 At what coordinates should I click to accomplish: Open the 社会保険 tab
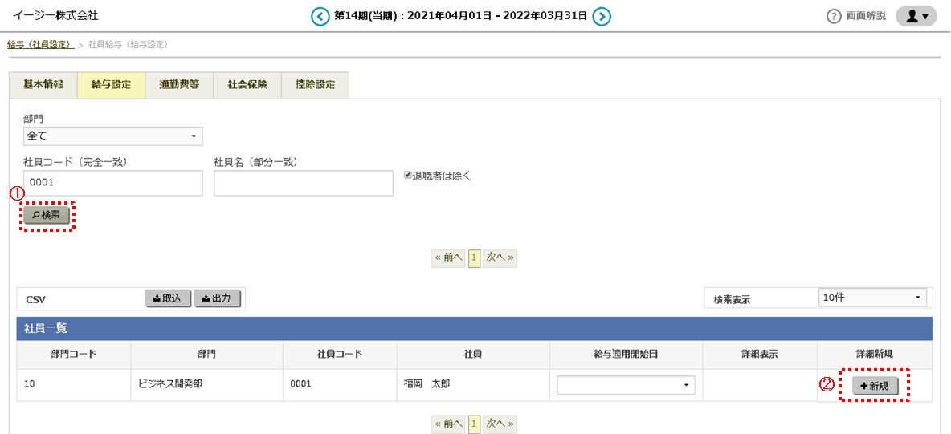247,85
